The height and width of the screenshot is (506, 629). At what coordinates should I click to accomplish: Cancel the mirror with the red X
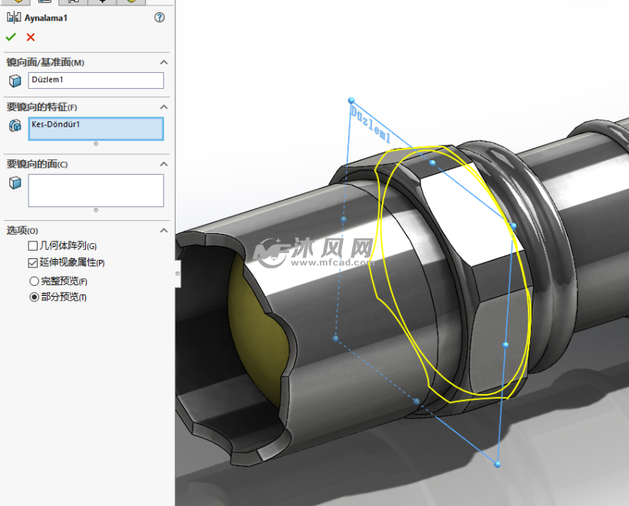pos(31,38)
